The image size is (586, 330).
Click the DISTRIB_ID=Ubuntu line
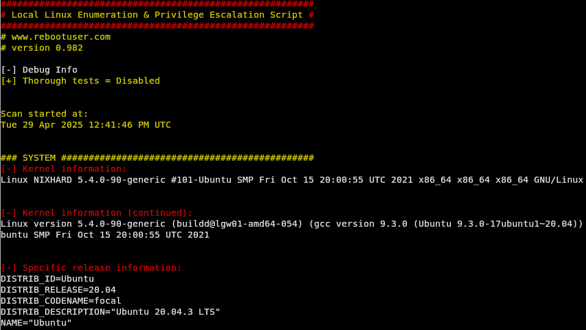click(x=48, y=279)
